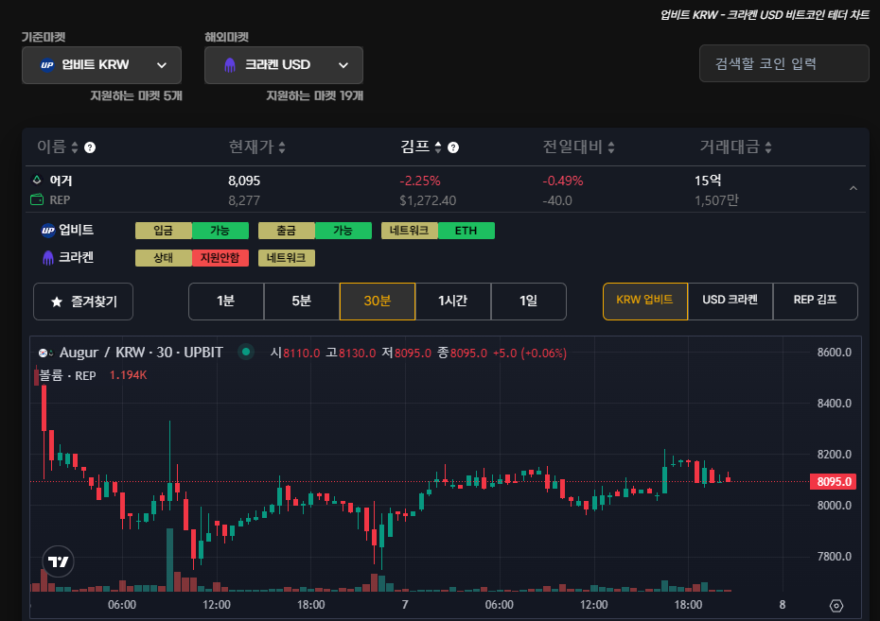The image size is (880, 621).
Task: Open the help tooltip next to 이름
Action: click(x=90, y=147)
